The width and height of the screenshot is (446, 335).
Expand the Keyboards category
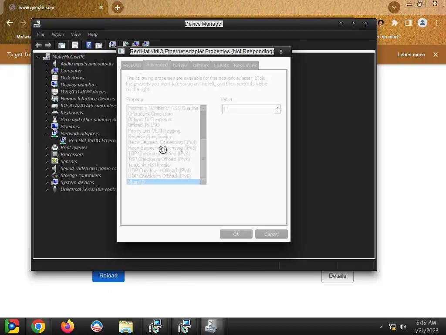(x=47, y=113)
